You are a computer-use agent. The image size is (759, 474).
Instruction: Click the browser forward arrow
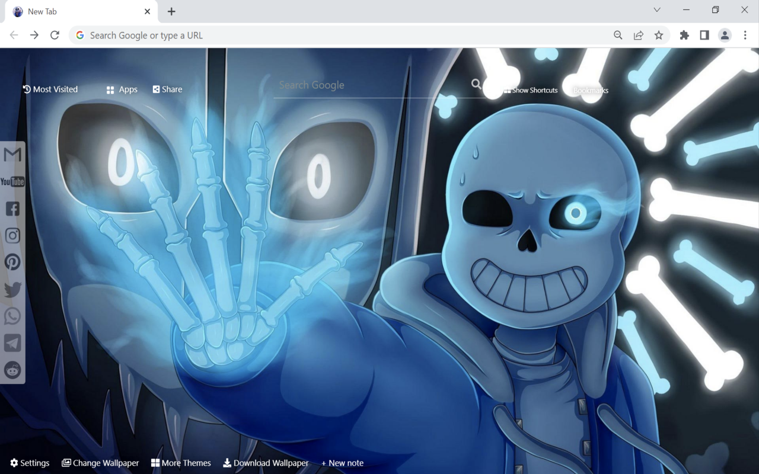pyautogui.click(x=34, y=35)
